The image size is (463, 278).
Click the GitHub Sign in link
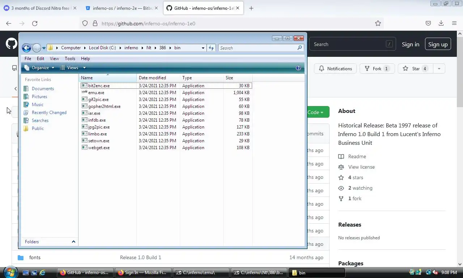click(x=411, y=44)
